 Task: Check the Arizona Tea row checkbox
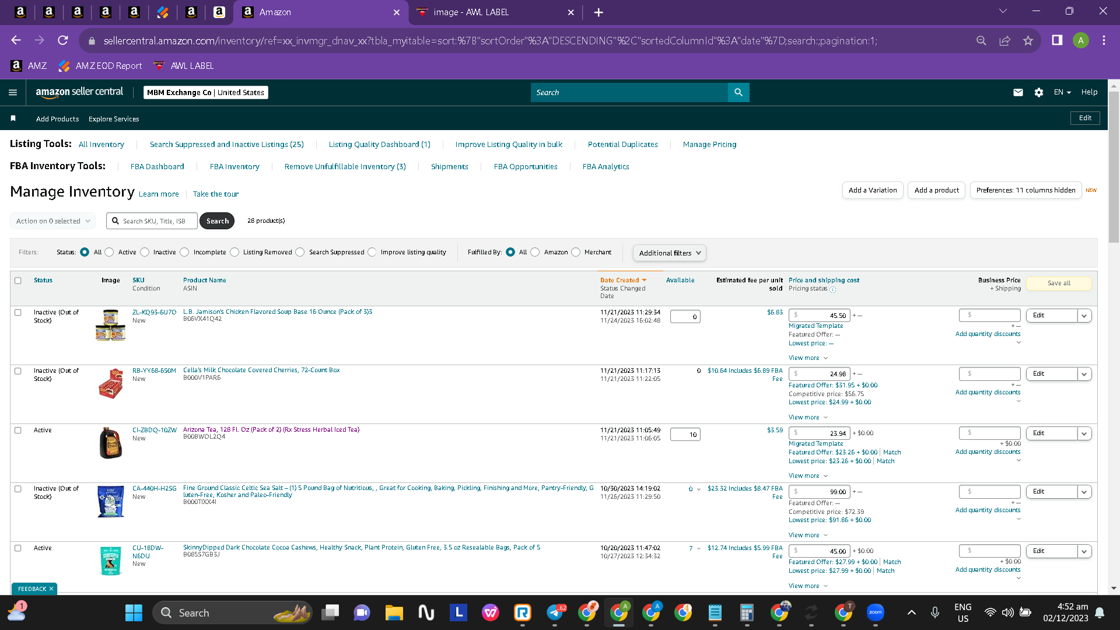[x=18, y=430]
